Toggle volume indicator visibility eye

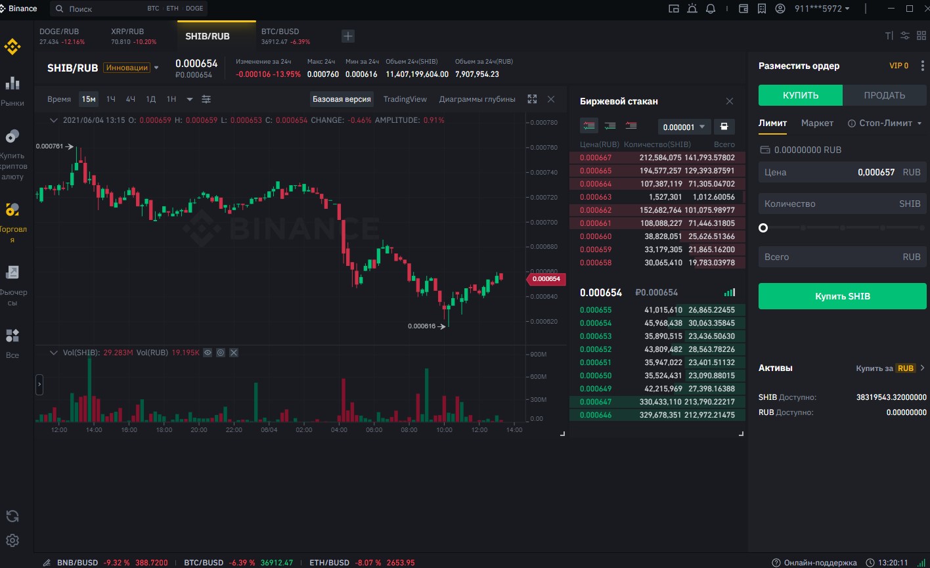click(208, 353)
